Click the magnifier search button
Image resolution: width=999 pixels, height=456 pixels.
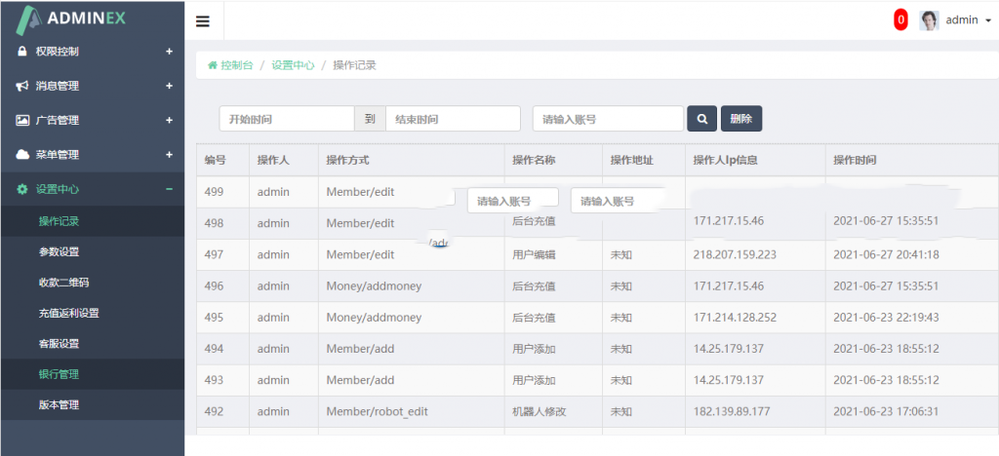click(701, 119)
